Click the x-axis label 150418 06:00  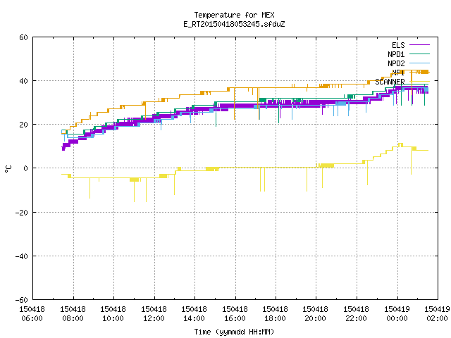[32, 314]
